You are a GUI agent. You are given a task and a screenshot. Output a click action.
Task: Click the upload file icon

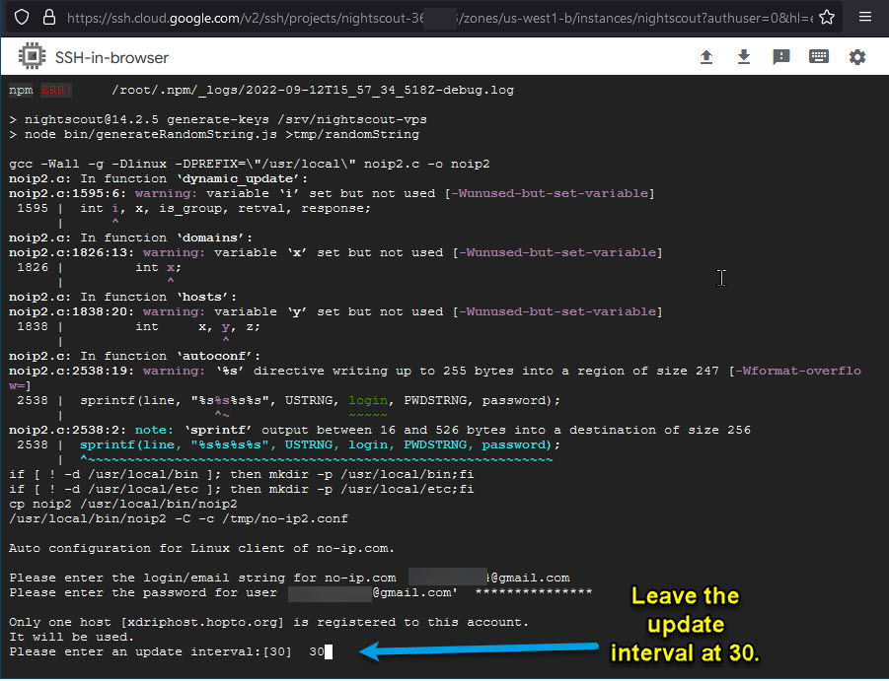[x=706, y=57]
